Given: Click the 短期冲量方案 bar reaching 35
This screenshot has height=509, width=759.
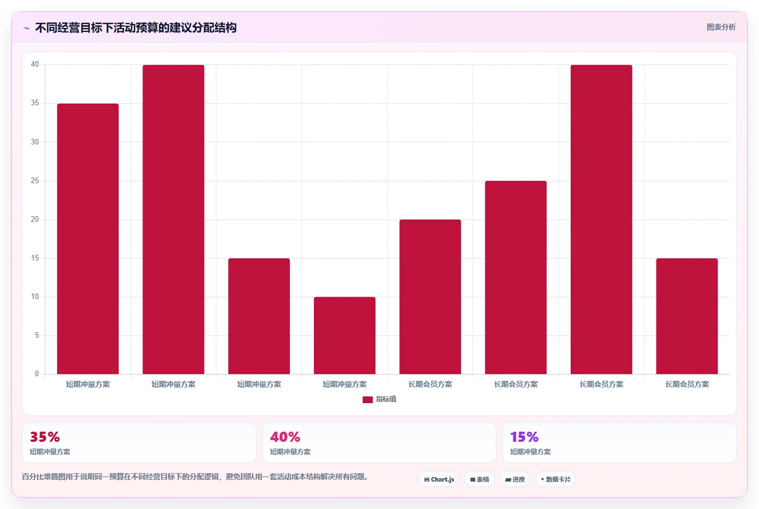Looking at the screenshot, I should pyautogui.click(x=88, y=239).
